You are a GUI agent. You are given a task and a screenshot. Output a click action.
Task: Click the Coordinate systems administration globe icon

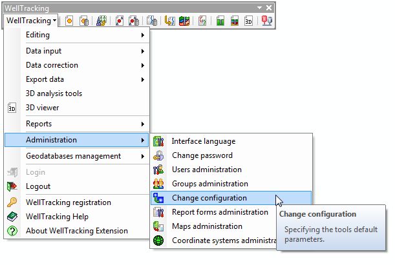click(158, 240)
